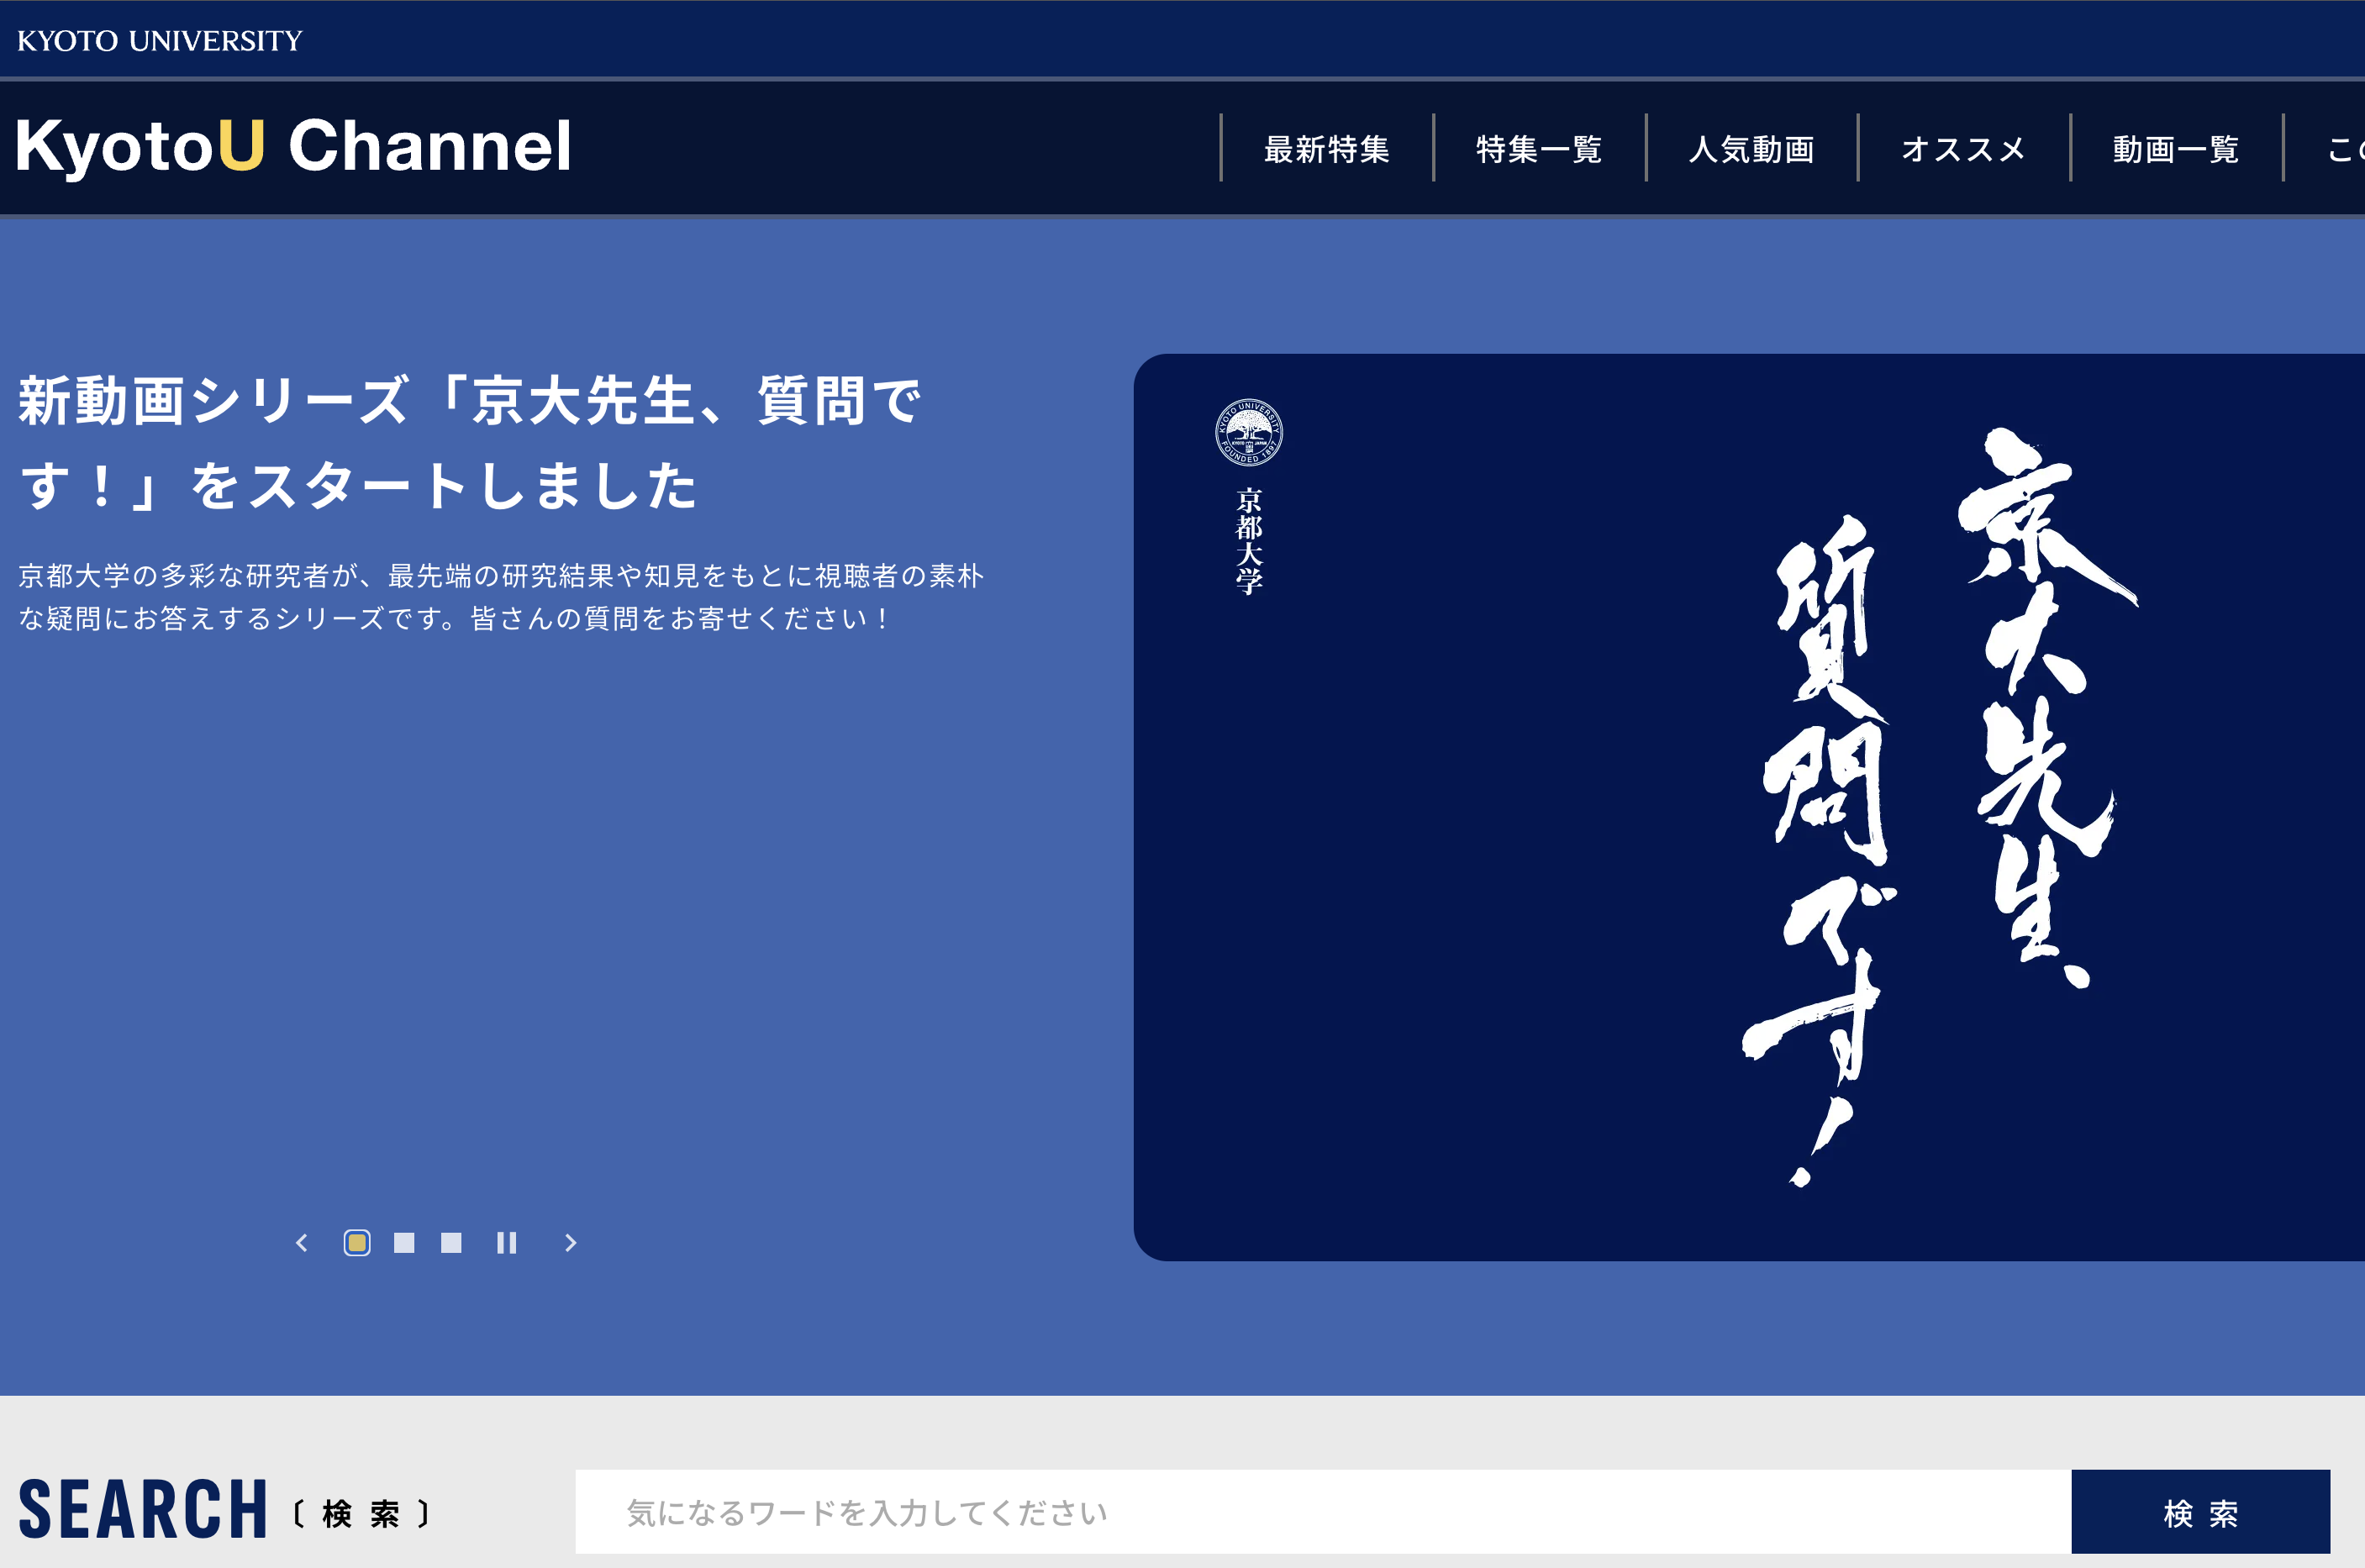2365x1568 pixels.
Task: Pause the banner slideshow autoplay
Action: point(507,1243)
